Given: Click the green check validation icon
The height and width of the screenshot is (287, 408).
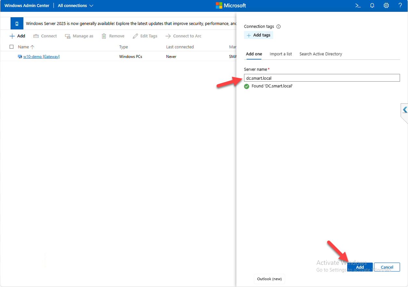Looking at the screenshot, I should point(247,86).
